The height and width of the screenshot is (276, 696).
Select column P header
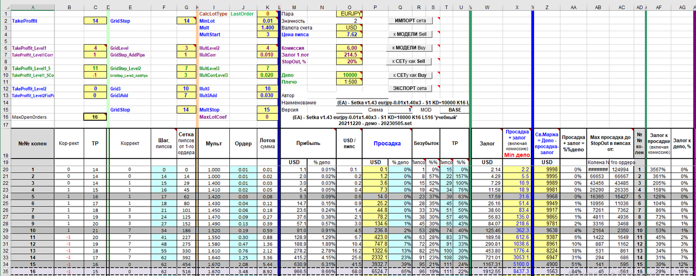click(x=374, y=7)
